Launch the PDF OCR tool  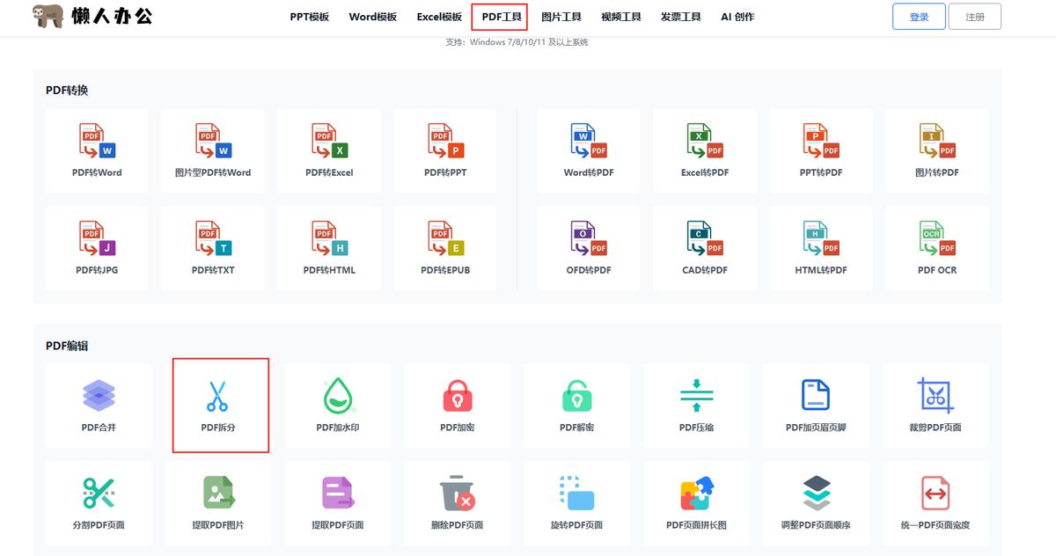click(936, 247)
